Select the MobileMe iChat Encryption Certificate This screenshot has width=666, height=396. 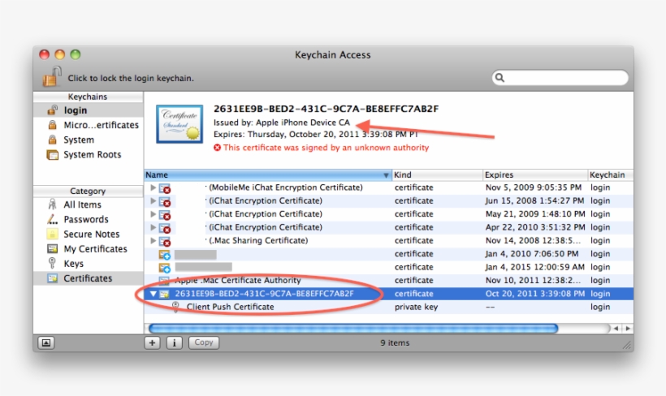coord(389,187)
